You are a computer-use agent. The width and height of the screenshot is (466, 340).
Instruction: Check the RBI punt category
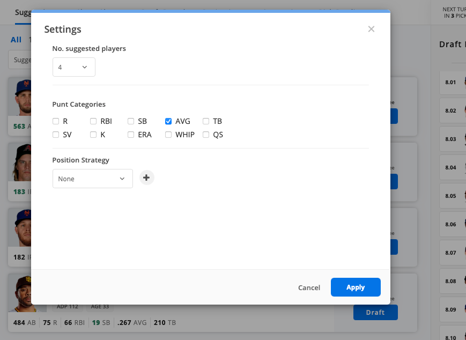[x=93, y=121]
